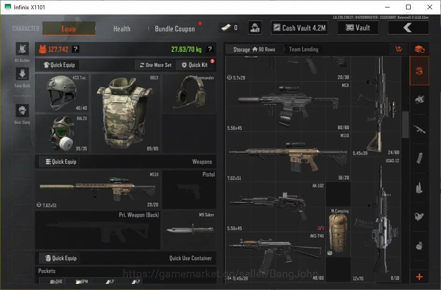Open the Vault button
The image size is (441, 290).
(x=358, y=28)
